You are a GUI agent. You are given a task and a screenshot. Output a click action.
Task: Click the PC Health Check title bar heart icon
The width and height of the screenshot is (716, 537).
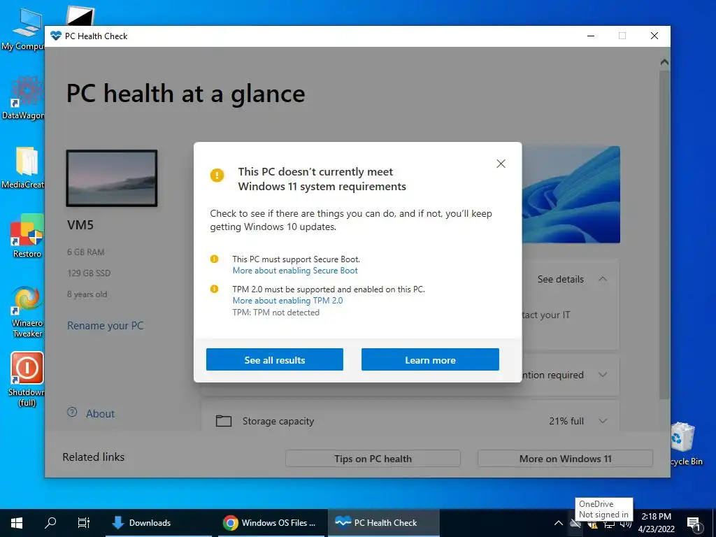coord(56,36)
